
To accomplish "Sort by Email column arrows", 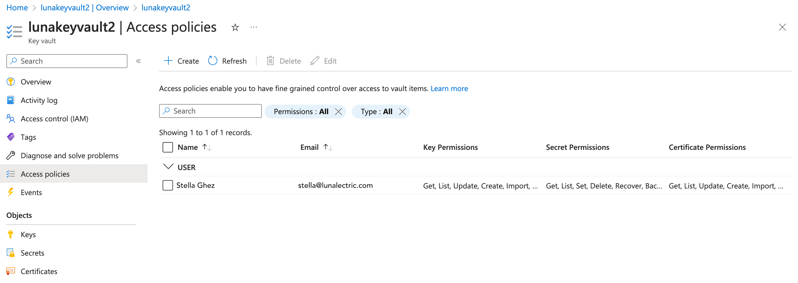I will [x=328, y=147].
